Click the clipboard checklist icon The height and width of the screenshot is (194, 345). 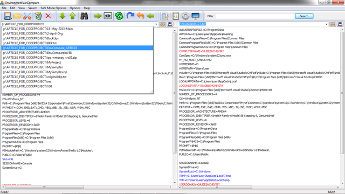tap(176, 16)
